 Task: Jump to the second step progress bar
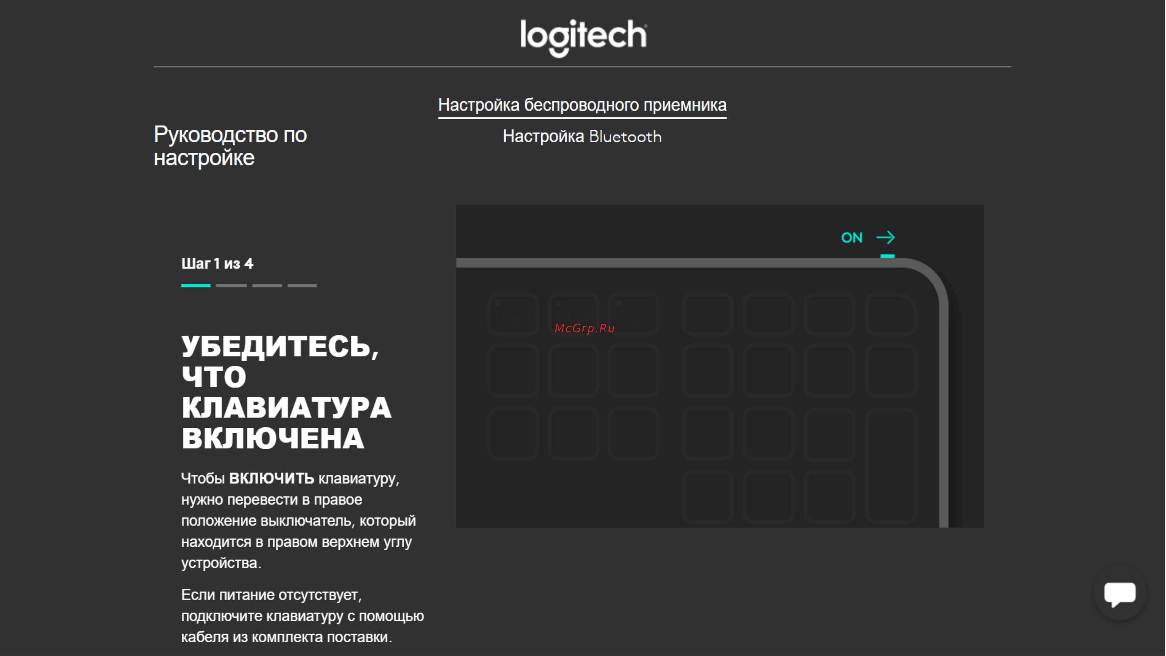click(231, 286)
